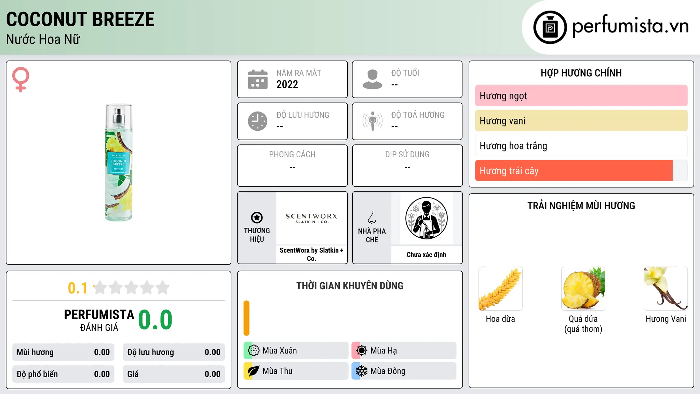Click the orange recommended-time bar
Viewport: 700px width, 394px height.
tap(246, 318)
